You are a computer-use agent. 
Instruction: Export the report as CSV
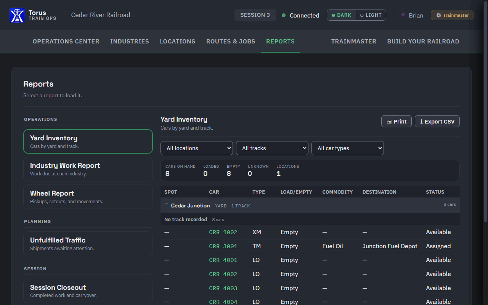coord(437,121)
